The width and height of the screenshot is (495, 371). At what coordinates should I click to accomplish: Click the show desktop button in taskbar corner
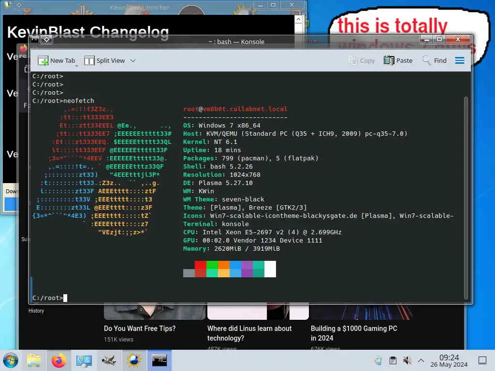click(482, 360)
